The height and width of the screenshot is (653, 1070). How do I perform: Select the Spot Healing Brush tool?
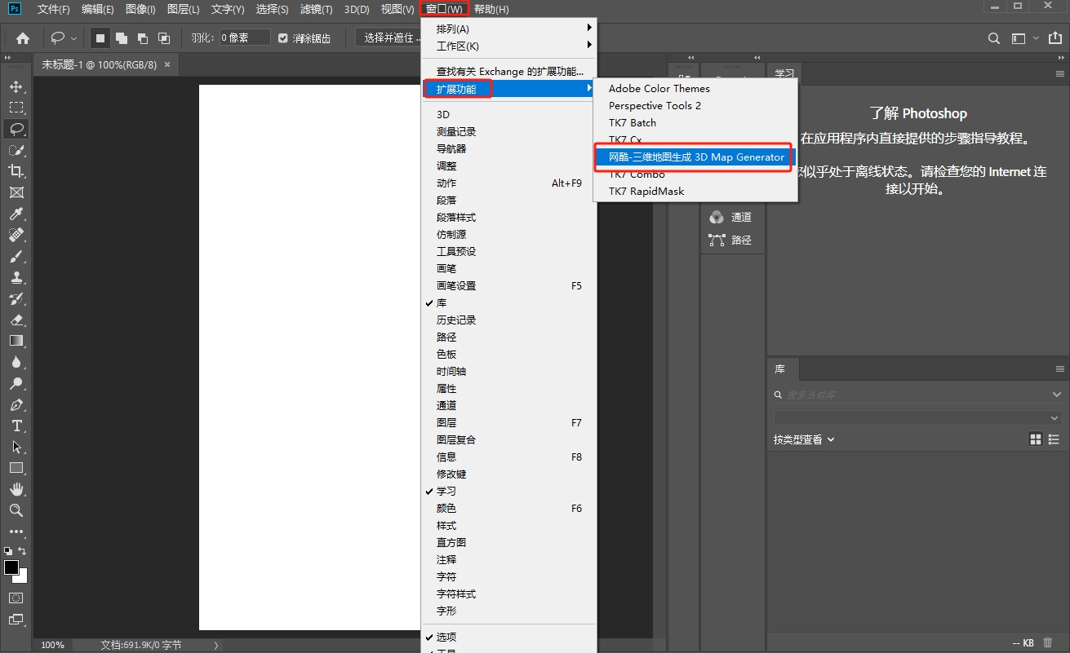pos(16,235)
